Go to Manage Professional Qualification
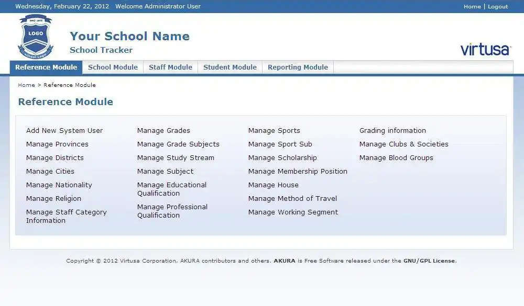The image size is (524, 306). 172,211
